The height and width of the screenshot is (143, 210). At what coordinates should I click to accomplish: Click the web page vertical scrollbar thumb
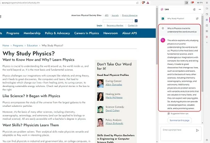point(157,36)
